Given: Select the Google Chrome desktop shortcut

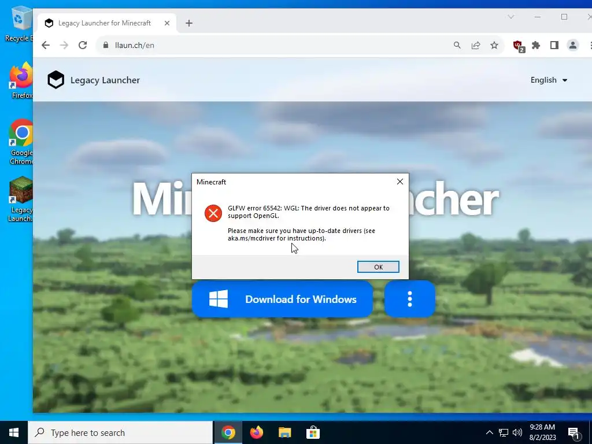Looking at the screenshot, I should pos(21,142).
